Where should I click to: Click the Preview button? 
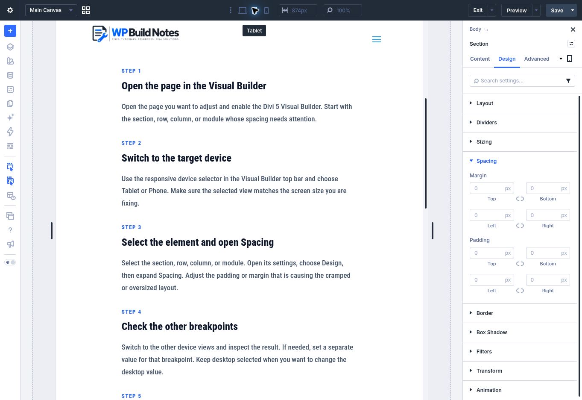[x=517, y=10]
